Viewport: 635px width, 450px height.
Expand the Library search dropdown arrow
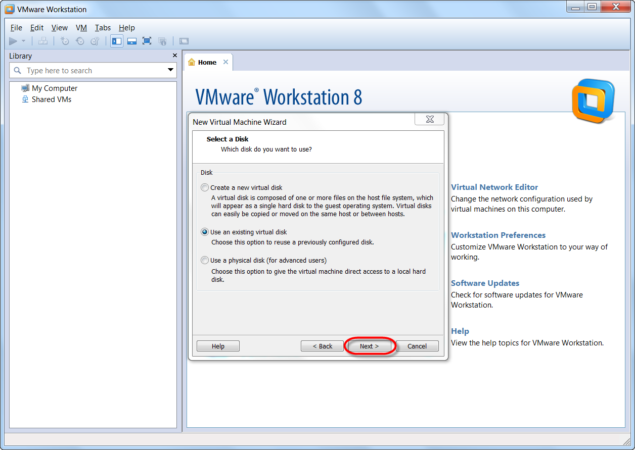click(x=171, y=70)
